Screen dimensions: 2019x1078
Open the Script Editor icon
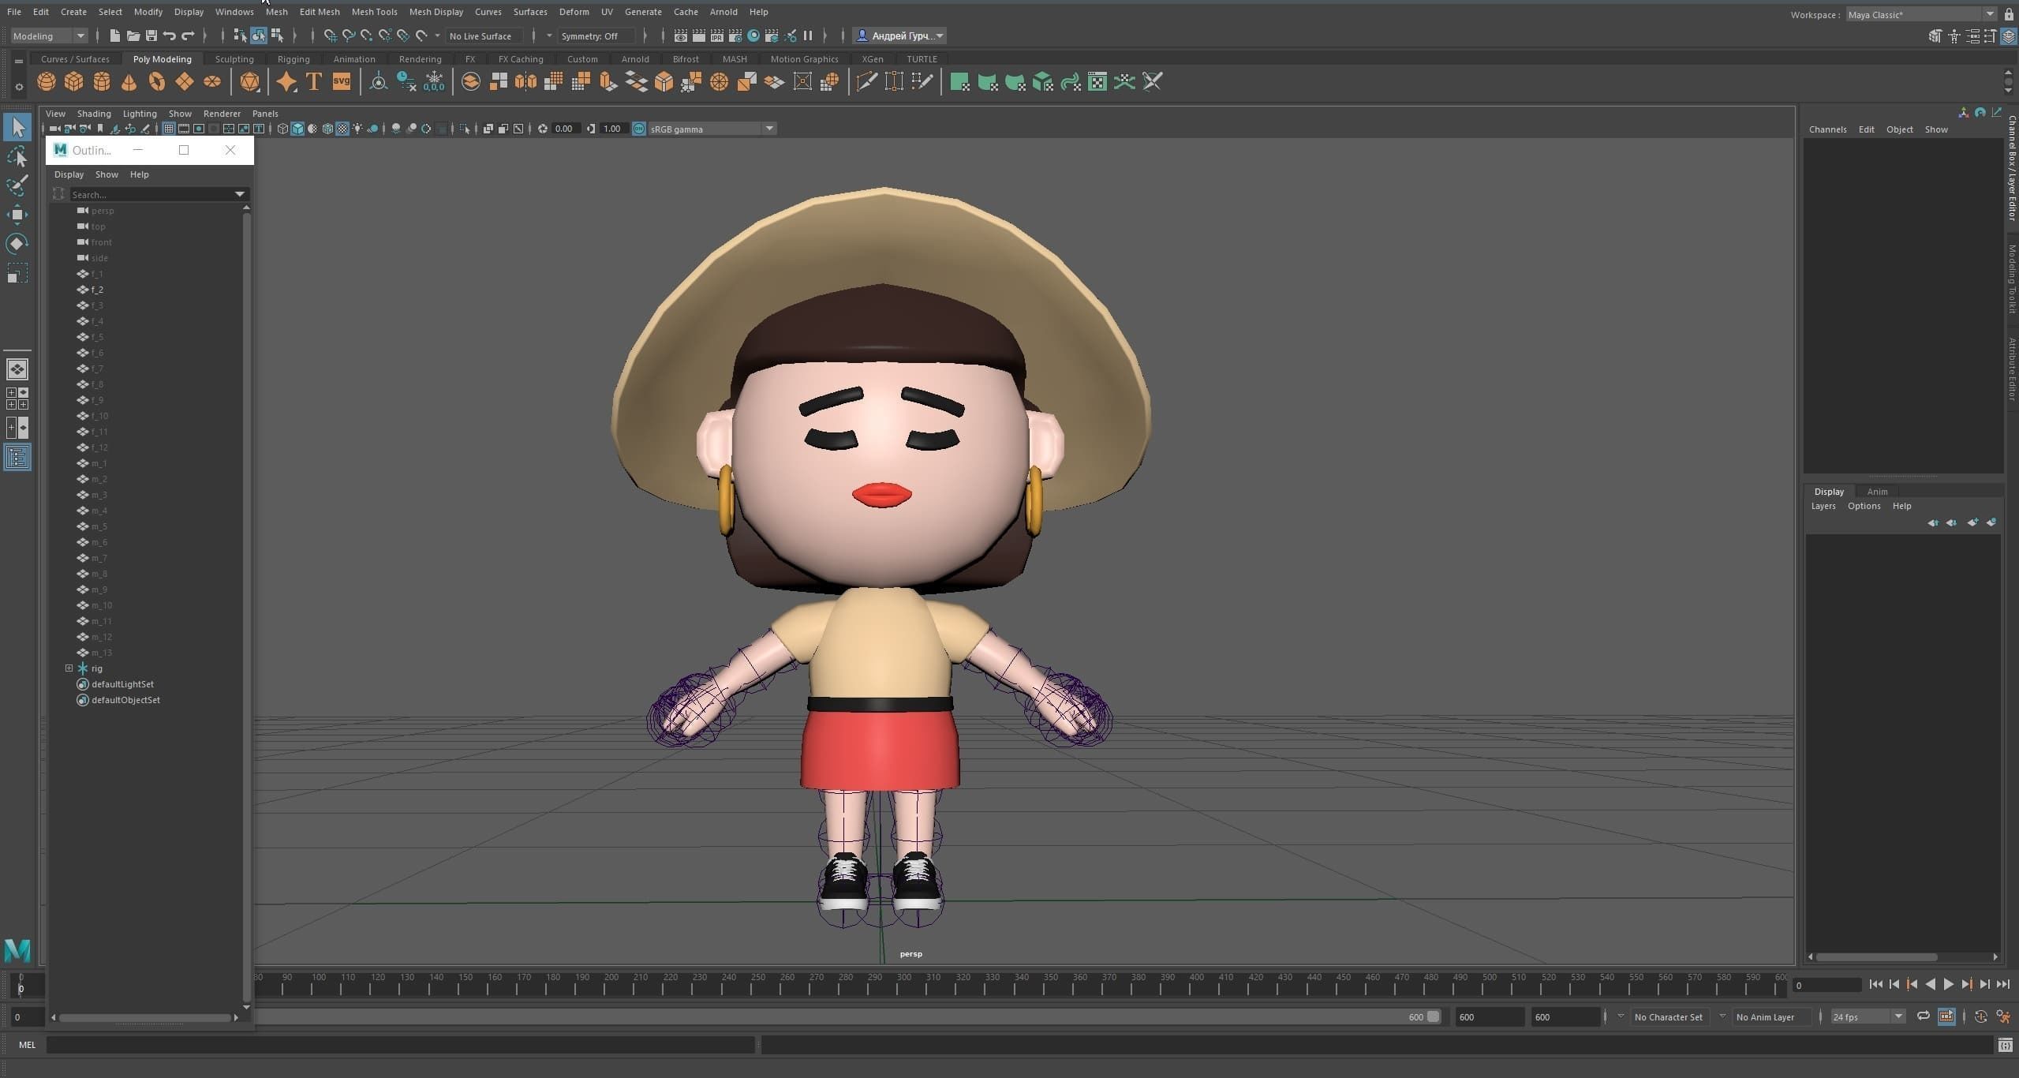click(2005, 1045)
